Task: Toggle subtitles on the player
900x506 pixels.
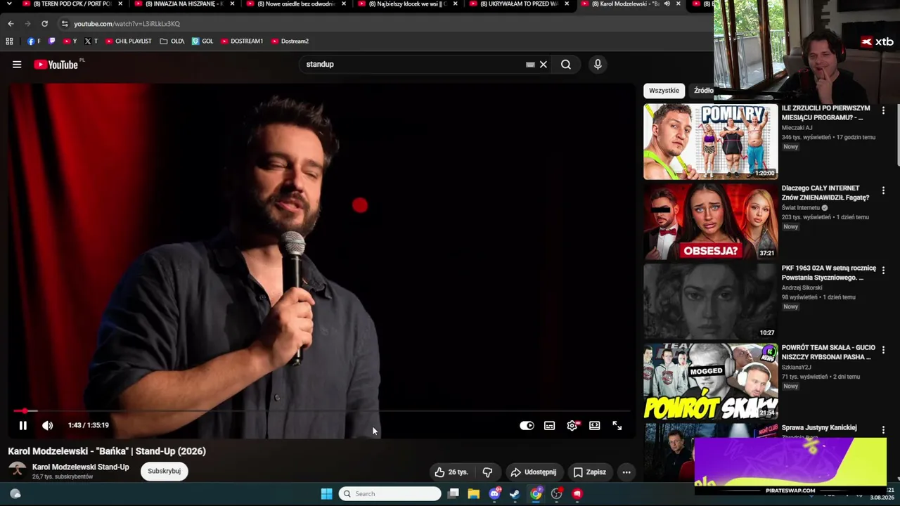Action: (549, 425)
